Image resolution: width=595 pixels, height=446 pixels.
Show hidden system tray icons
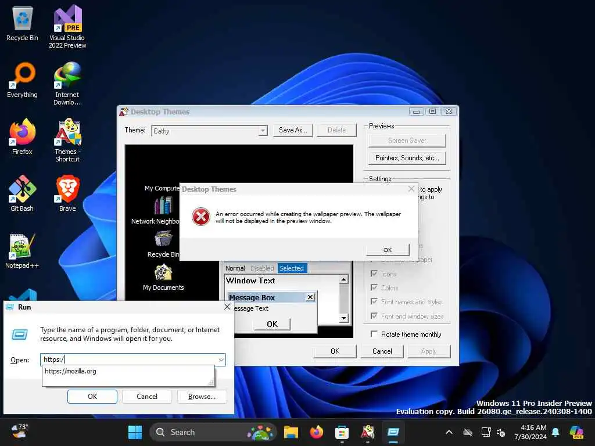point(449,432)
